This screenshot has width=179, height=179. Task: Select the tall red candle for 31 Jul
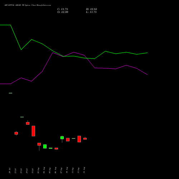[33, 131]
